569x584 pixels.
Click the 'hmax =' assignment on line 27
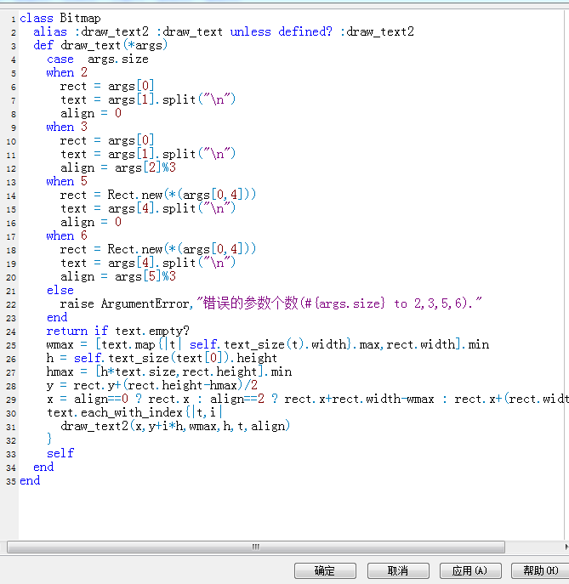point(168,372)
